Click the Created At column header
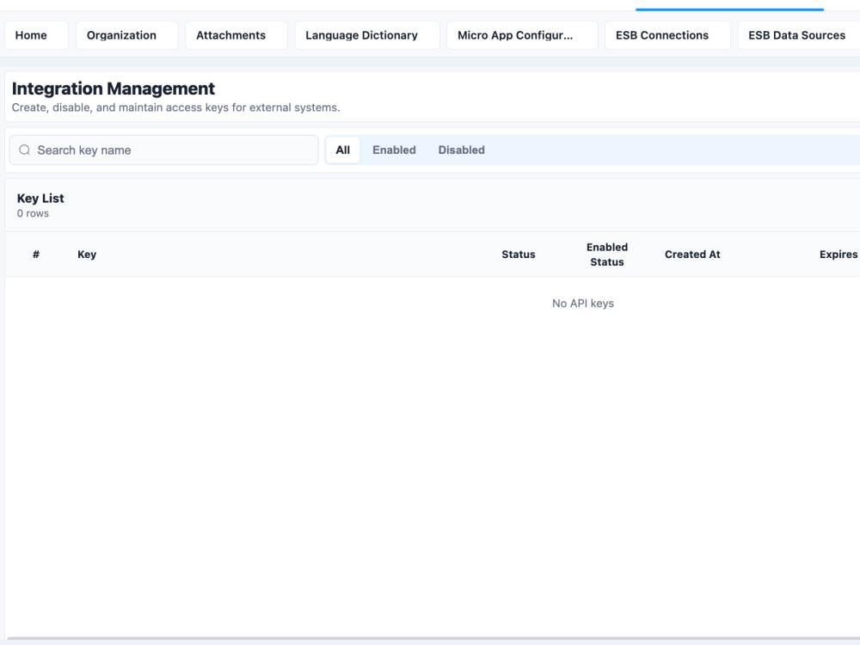 (x=692, y=255)
